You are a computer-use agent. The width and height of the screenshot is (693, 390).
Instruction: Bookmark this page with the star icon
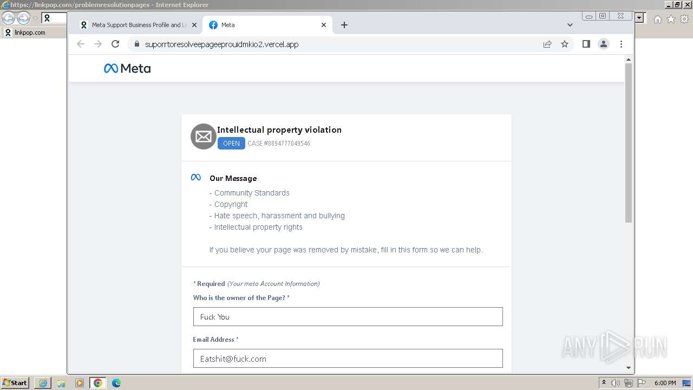(565, 44)
